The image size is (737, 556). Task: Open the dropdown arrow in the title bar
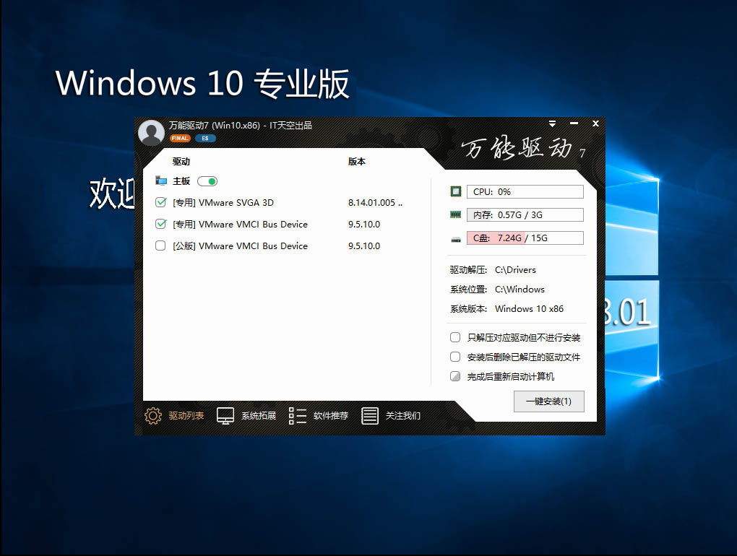coord(553,123)
